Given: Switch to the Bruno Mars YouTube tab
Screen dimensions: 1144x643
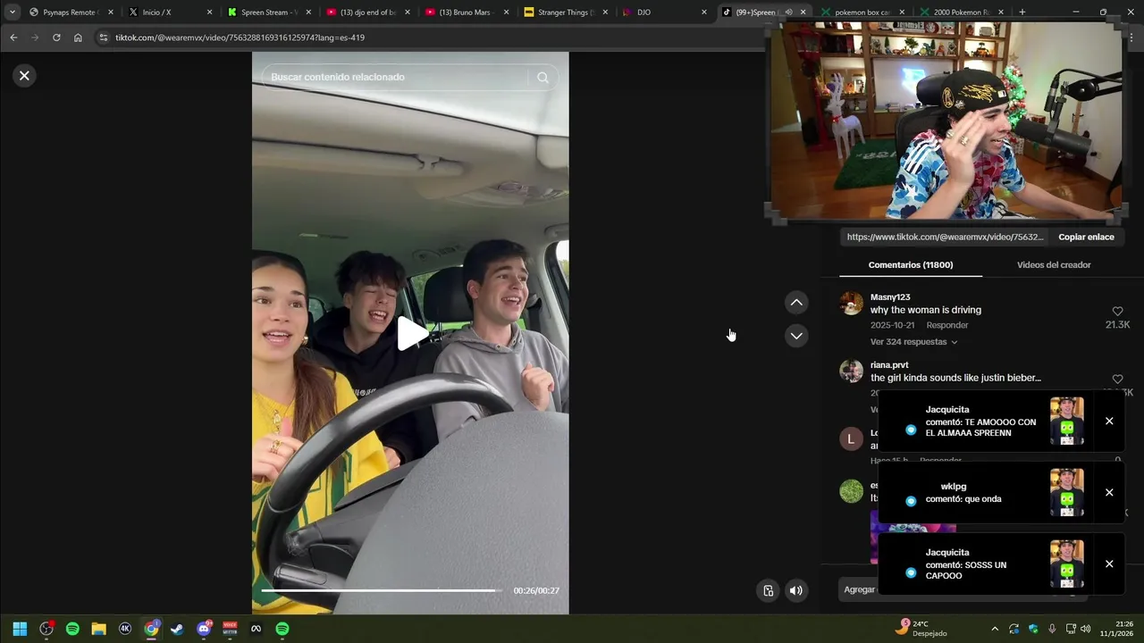Looking at the screenshot, I should [467, 13].
